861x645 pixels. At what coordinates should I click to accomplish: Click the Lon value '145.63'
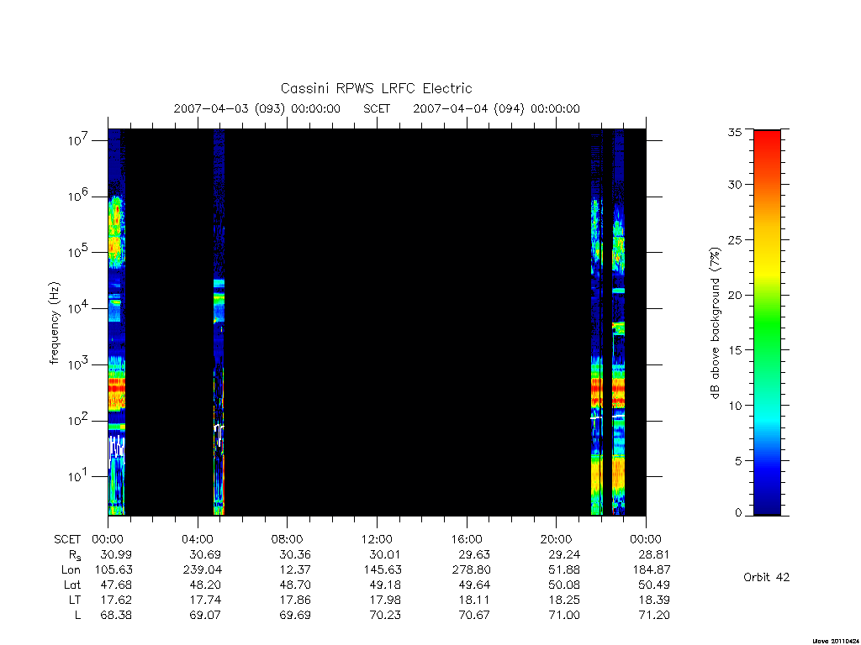(383, 570)
